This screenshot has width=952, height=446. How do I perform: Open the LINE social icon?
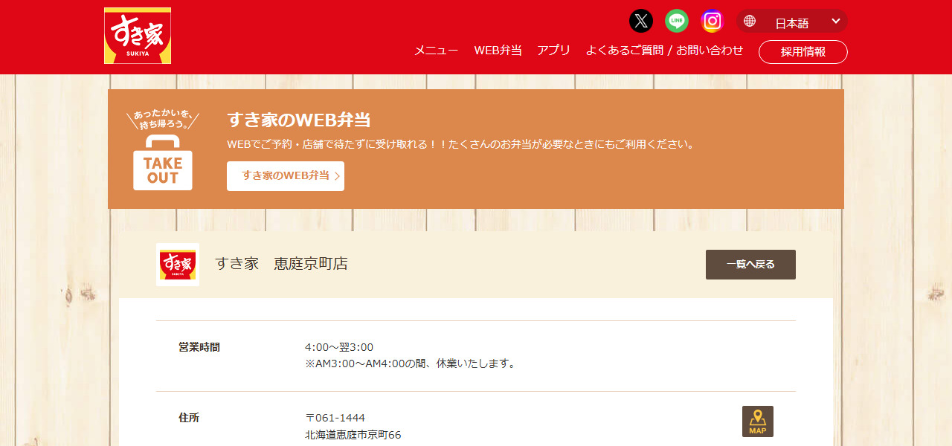point(677,21)
